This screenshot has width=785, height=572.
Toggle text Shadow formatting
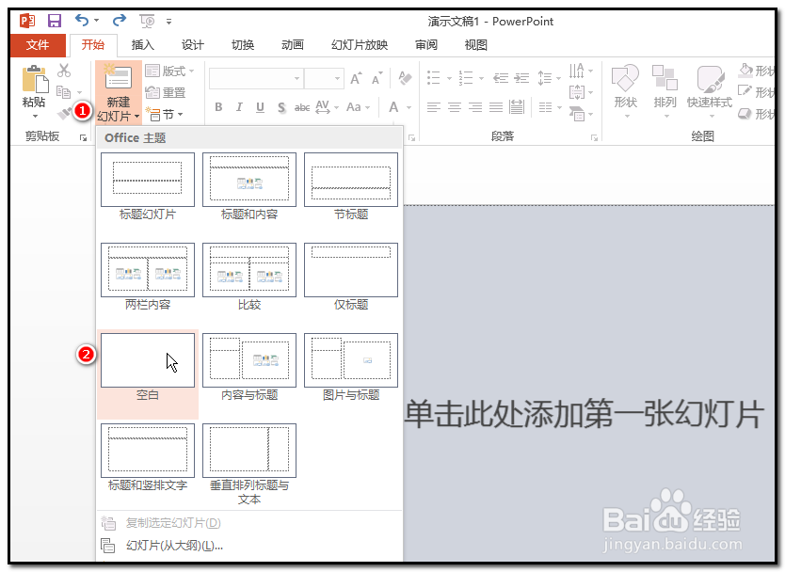click(281, 107)
